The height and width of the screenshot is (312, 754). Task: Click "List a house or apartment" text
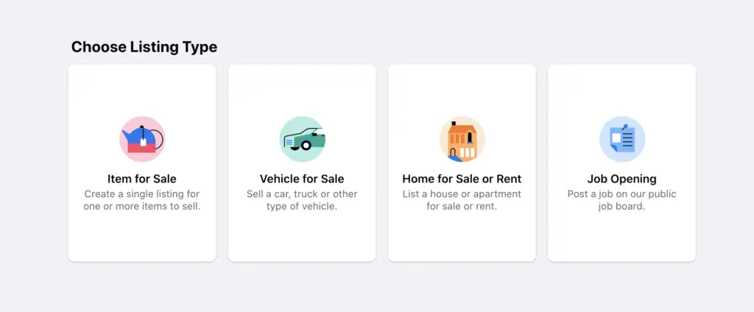462,194
